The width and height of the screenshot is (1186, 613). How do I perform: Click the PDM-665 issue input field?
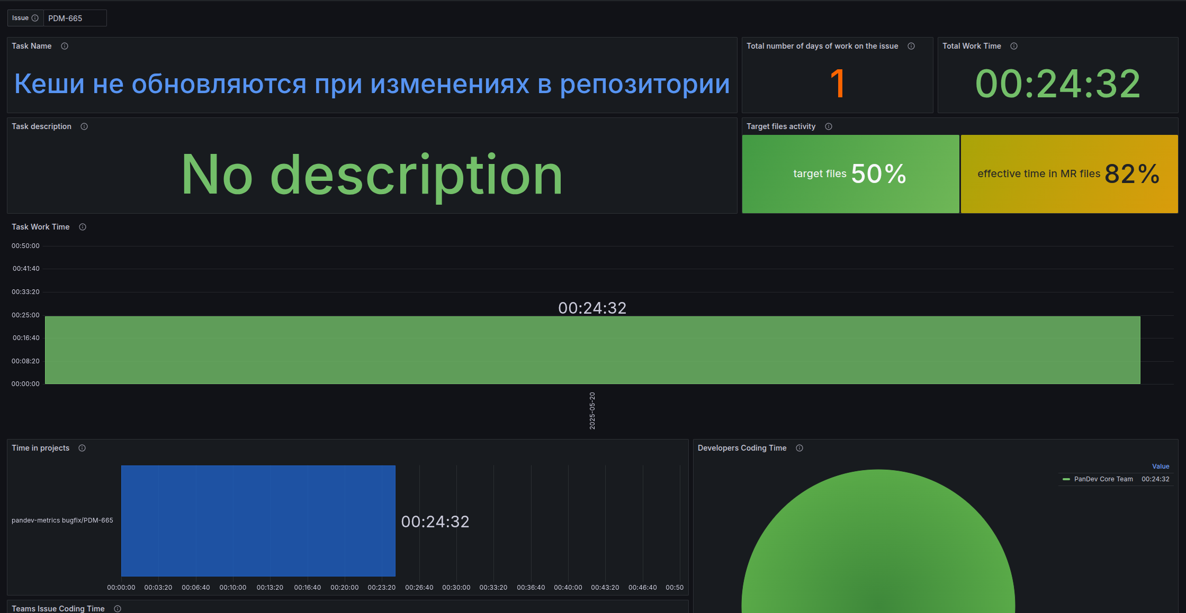point(74,18)
